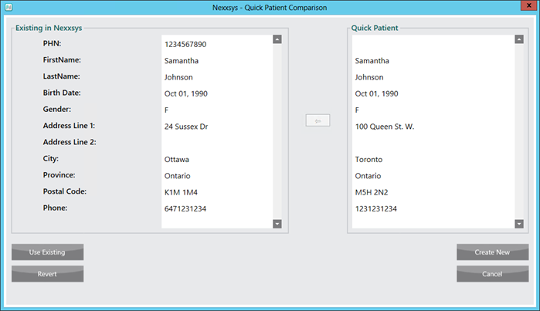Click the Province: field label
The image size is (540, 311).
(59, 174)
